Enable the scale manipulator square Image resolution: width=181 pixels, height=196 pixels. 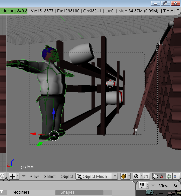(x=175, y=176)
